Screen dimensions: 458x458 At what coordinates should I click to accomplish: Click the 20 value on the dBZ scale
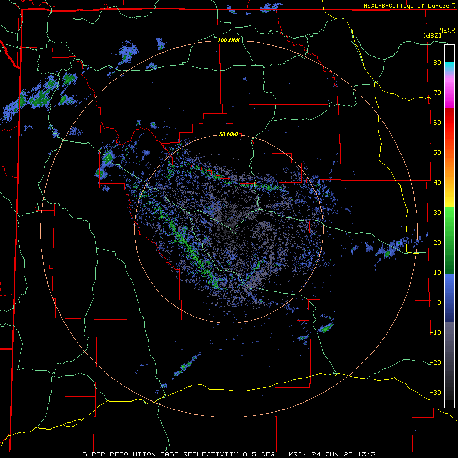pyautogui.click(x=437, y=243)
